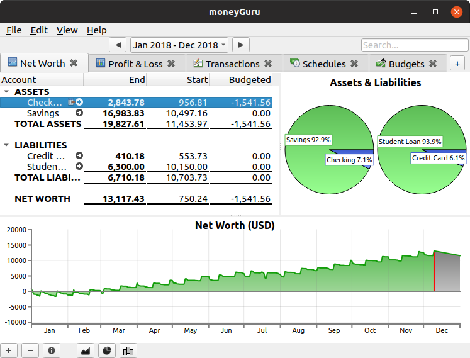Show the Credit Card account via its arrow
This screenshot has height=358, width=470.
(x=79, y=155)
